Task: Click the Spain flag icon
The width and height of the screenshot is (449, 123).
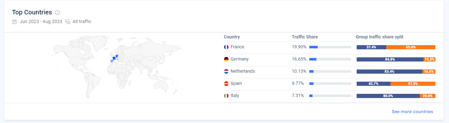Action: point(226,84)
